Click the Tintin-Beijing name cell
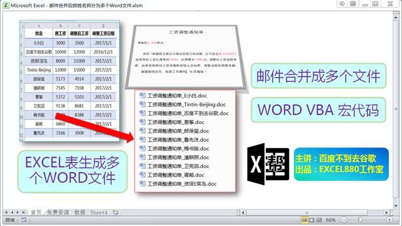This screenshot has height=226, width=402. pos(39,70)
